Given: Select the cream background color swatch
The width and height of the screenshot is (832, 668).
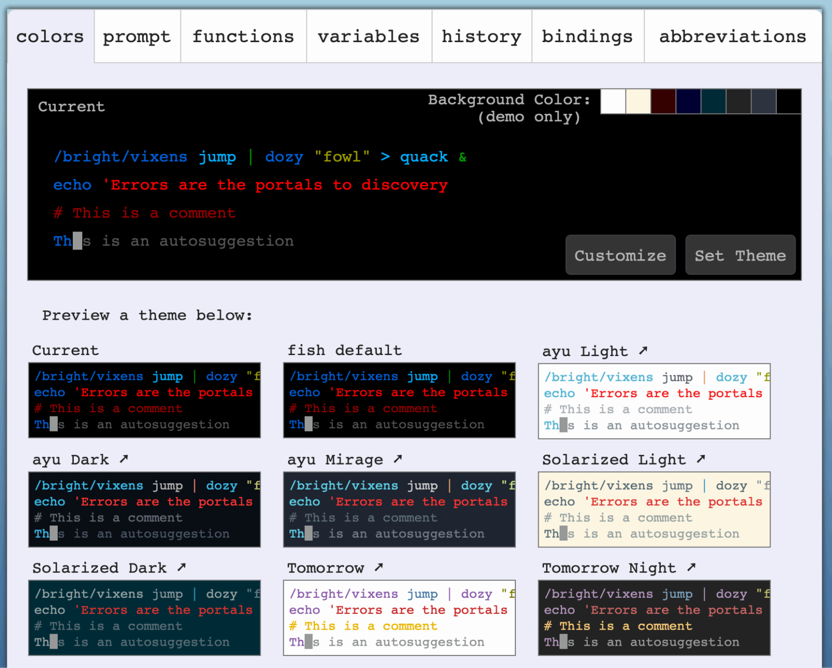Looking at the screenshot, I should tap(638, 102).
